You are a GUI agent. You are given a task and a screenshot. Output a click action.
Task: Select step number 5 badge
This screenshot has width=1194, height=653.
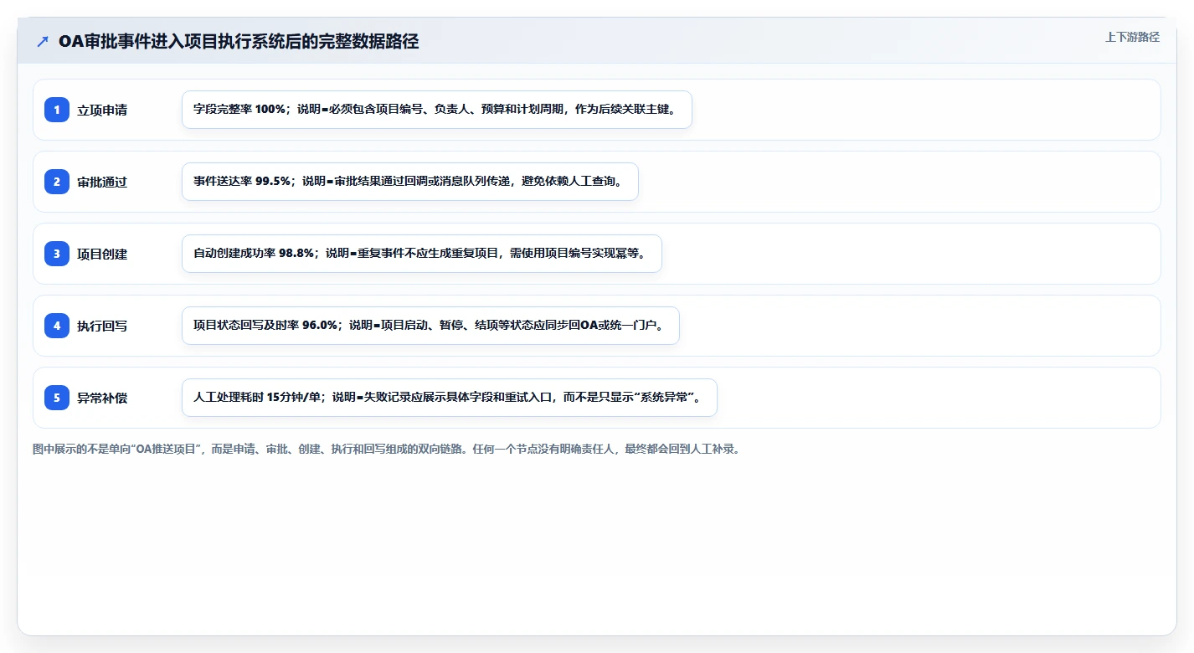57,398
